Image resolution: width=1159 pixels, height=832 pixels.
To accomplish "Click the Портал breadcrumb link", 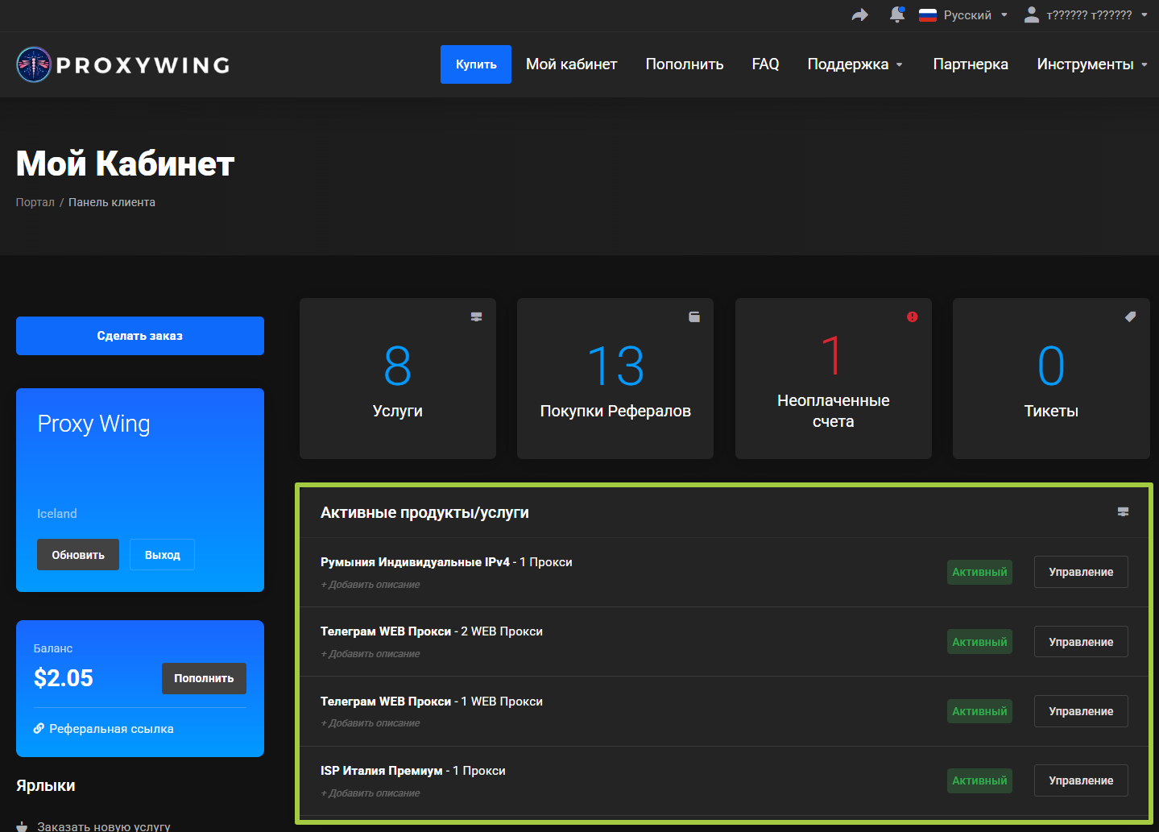I will click(35, 202).
